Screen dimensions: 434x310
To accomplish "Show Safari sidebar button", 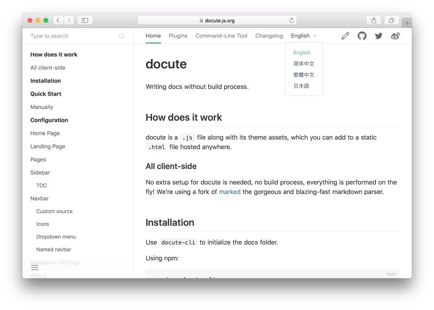I will click(x=85, y=21).
